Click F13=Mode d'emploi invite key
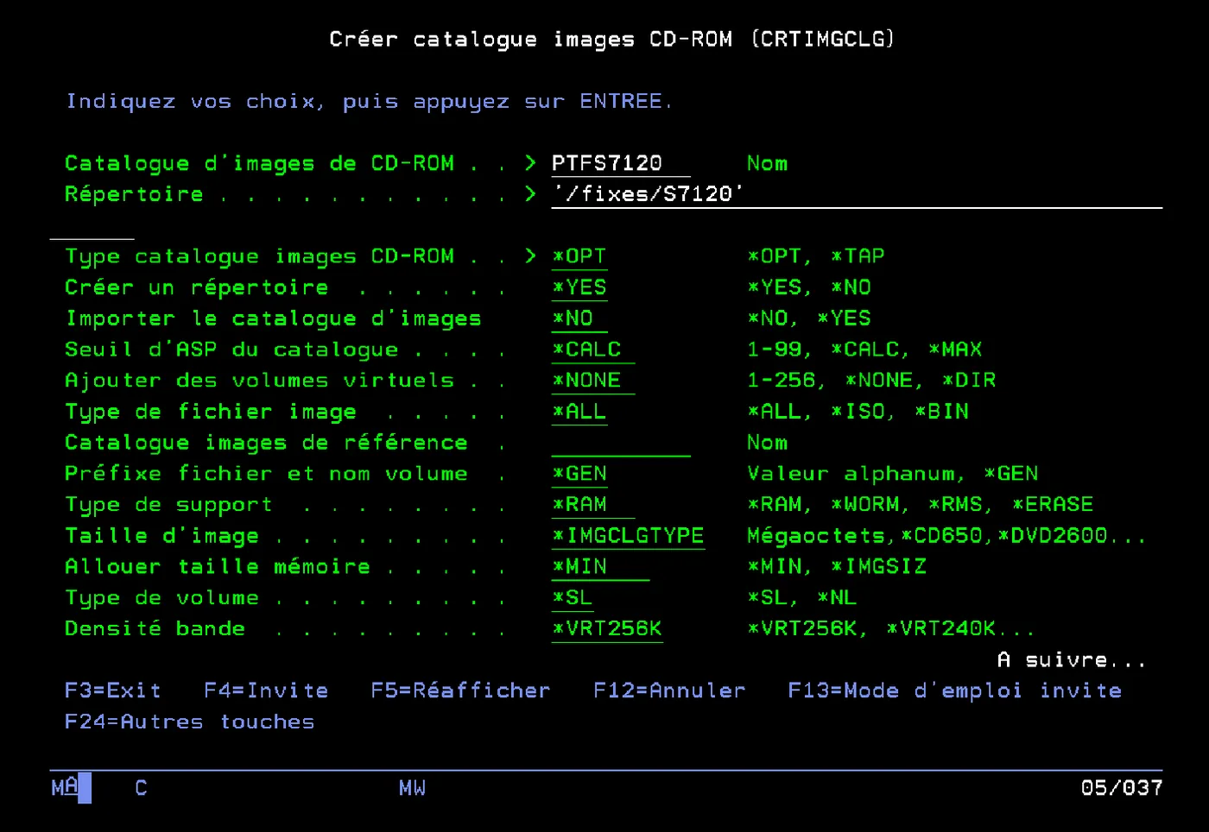Image resolution: width=1209 pixels, height=832 pixels. pyautogui.click(x=954, y=690)
